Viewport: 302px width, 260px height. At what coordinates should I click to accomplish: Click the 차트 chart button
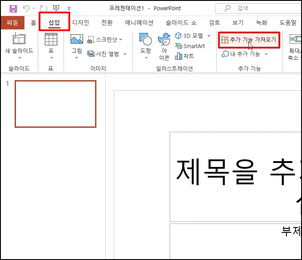pos(184,56)
